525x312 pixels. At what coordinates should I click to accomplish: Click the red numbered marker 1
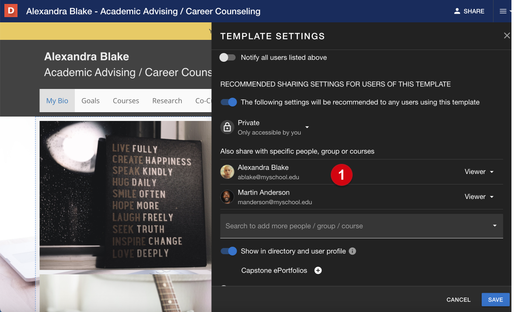pyautogui.click(x=342, y=174)
